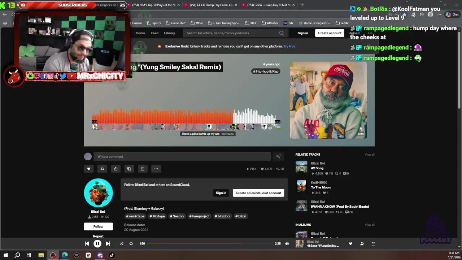
Task: Open the Game Stuff bookmarks folder
Action: click(x=175, y=23)
